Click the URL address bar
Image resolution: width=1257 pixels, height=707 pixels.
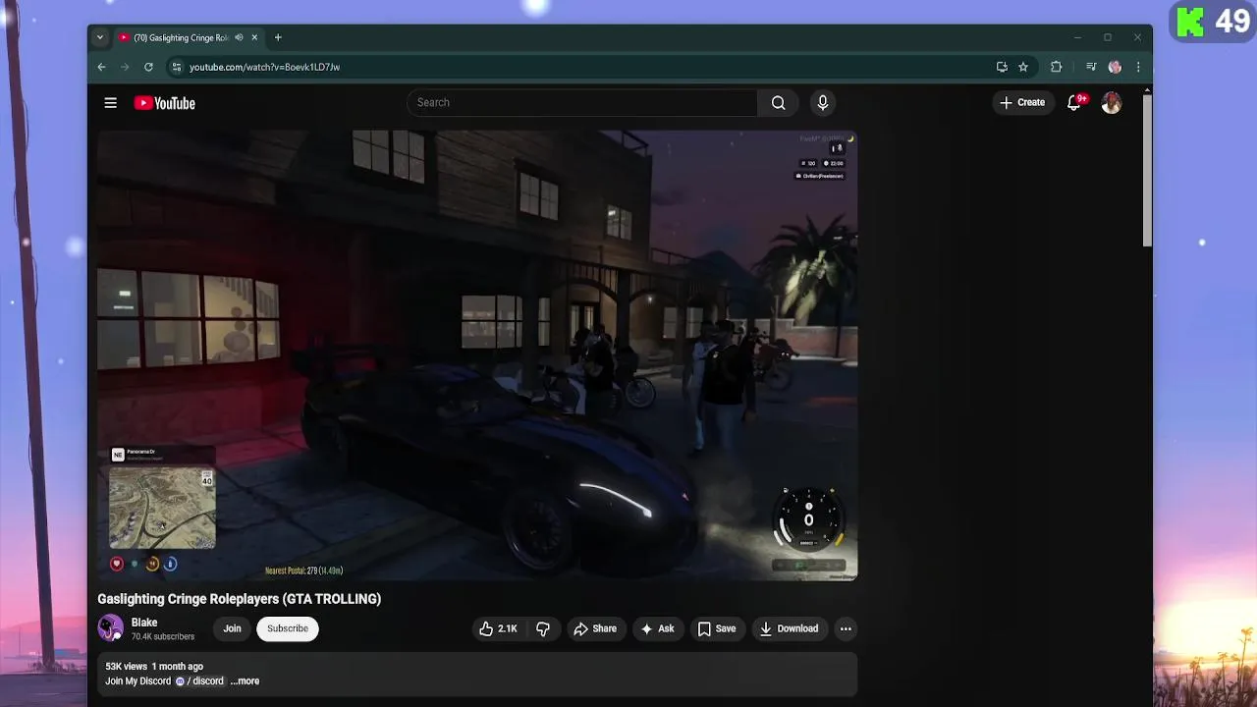579,67
